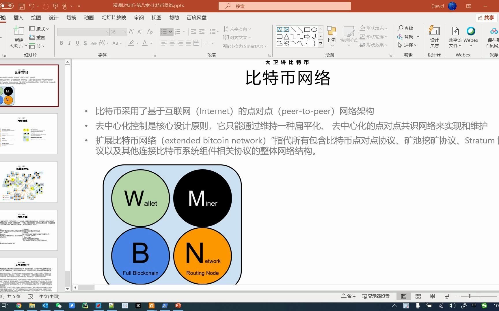Click the 重置 slide button
This screenshot has height=311, width=499.
[x=38, y=37]
